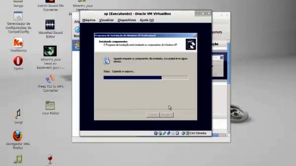The width and height of the screenshot is (296, 166).
Task: Click the Novo button in VirtualBox Manager
Action: (x=77, y=32)
